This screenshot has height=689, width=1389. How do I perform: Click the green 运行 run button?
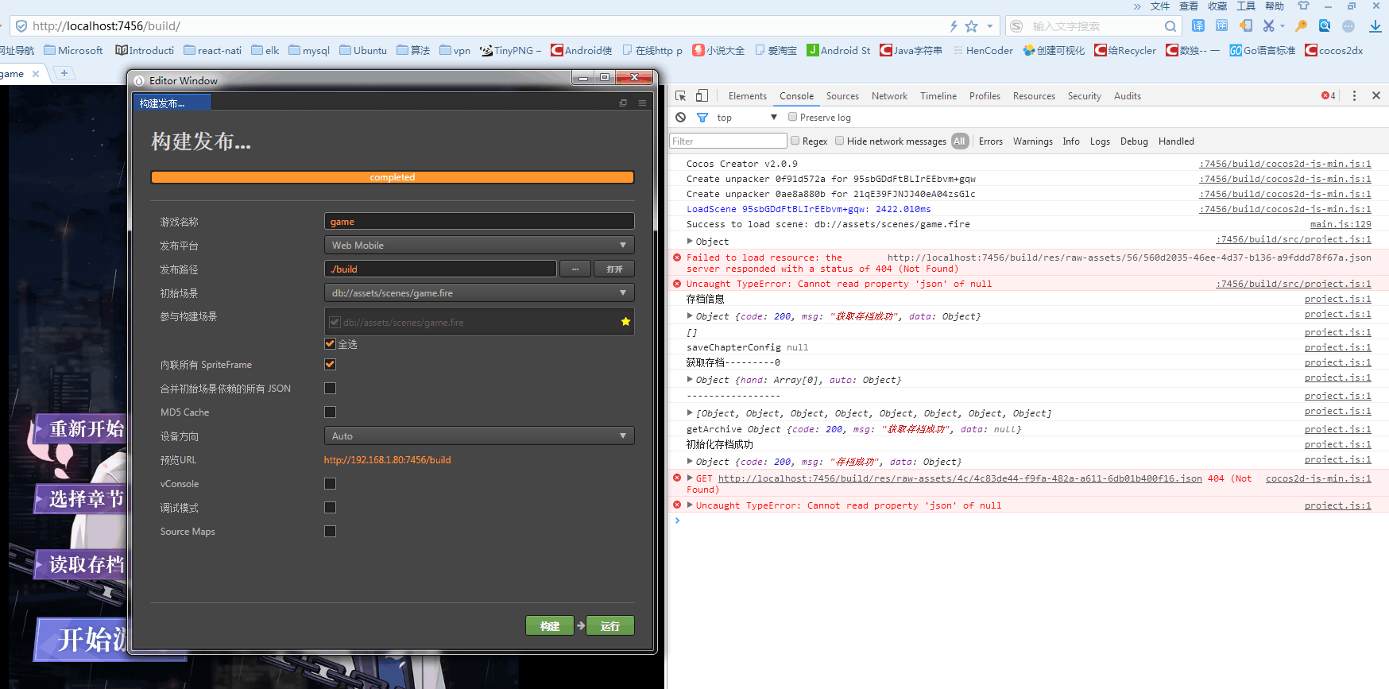coord(610,626)
